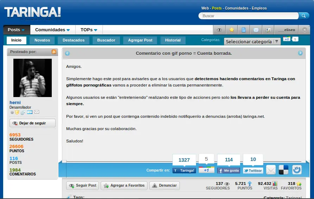Image resolution: width=314 pixels, height=199 pixels.
Task: Open the Comunidades dropdown menu
Action: pyautogui.click(x=52, y=30)
